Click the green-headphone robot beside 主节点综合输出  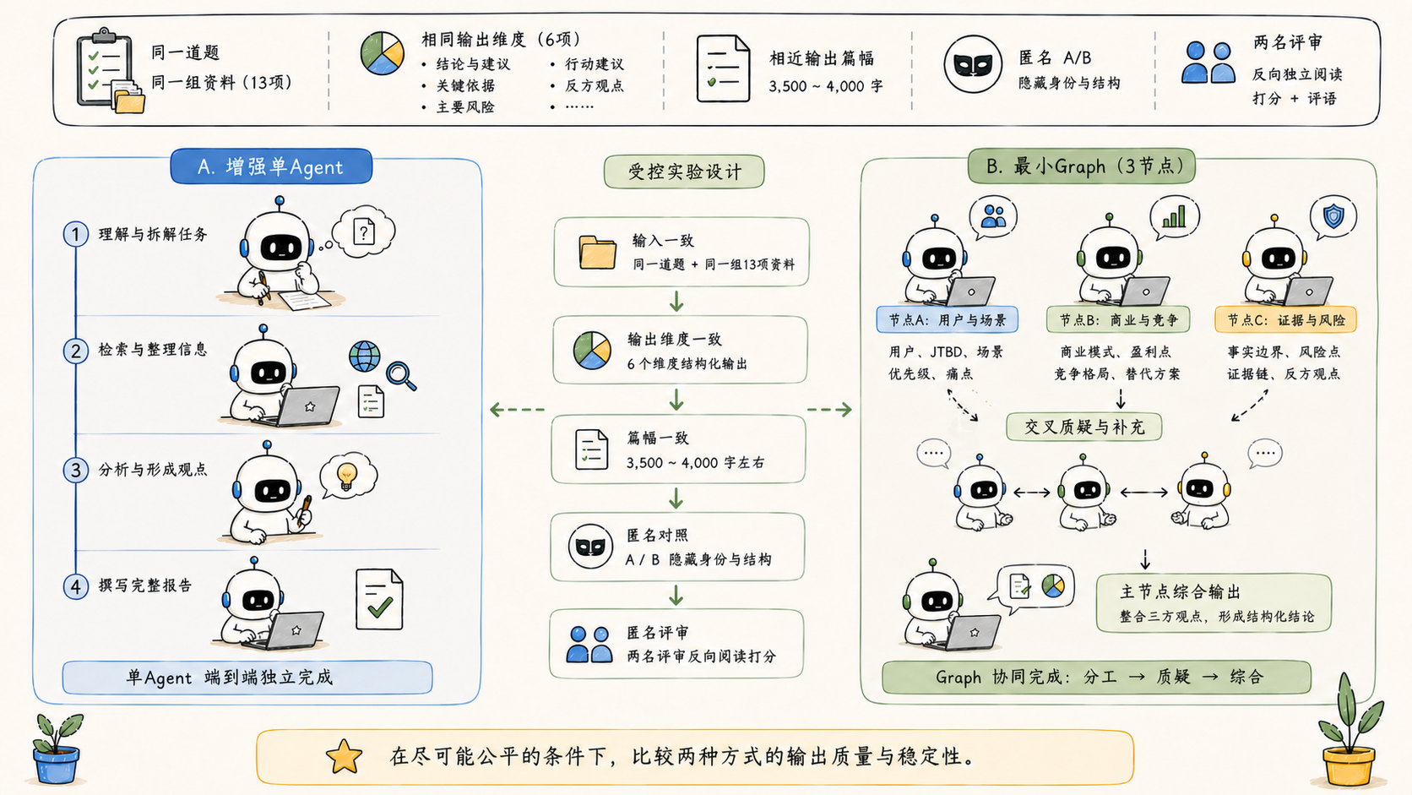click(x=950, y=605)
